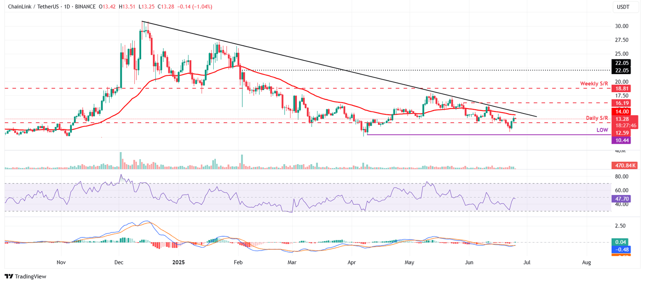Viewport: 645px width, 284px height.
Task: Click the purple 10.44 price label
Action: tap(622, 140)
